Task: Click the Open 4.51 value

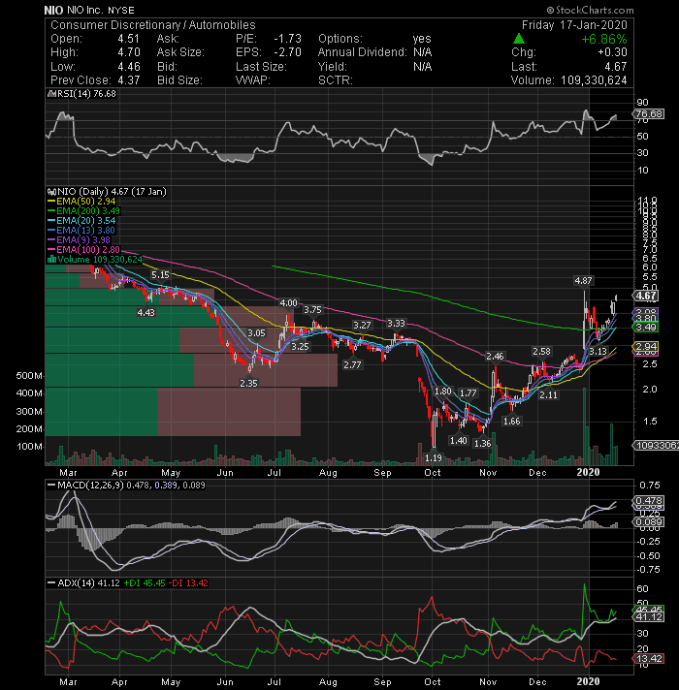Action: [x=129, y=39]
